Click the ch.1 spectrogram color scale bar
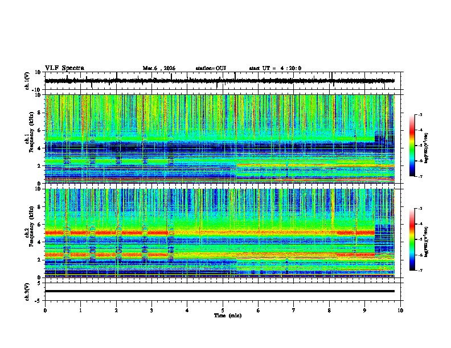 [x=413, y=146]
